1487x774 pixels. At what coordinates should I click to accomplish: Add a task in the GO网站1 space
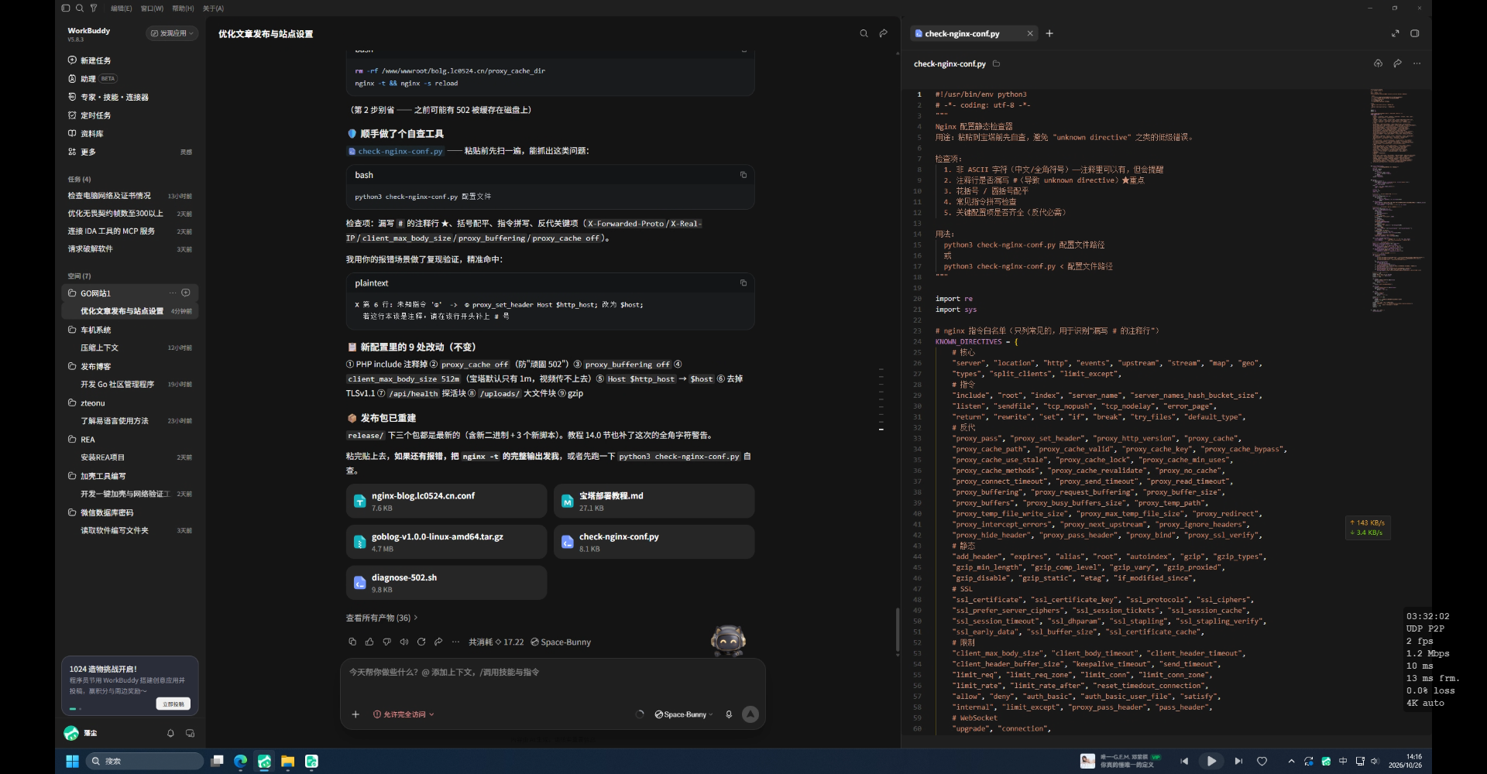(x=186, y=293)
